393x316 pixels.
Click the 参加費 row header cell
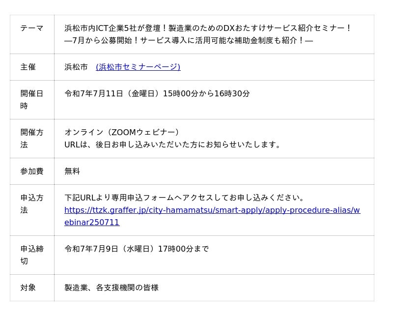pos(32,172)
